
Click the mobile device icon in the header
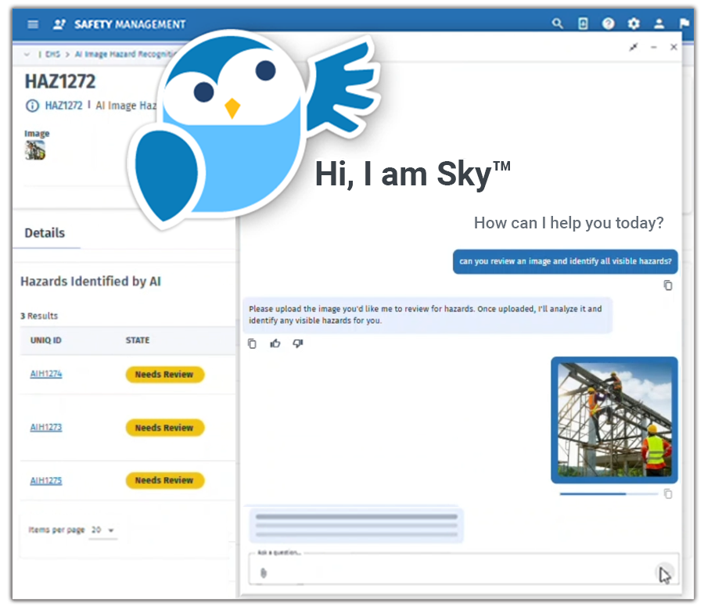582,24
